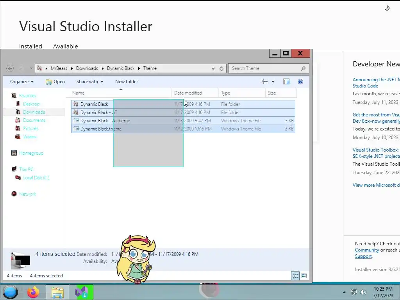Open File Explorer taskbar button

(x=57, y=292)
